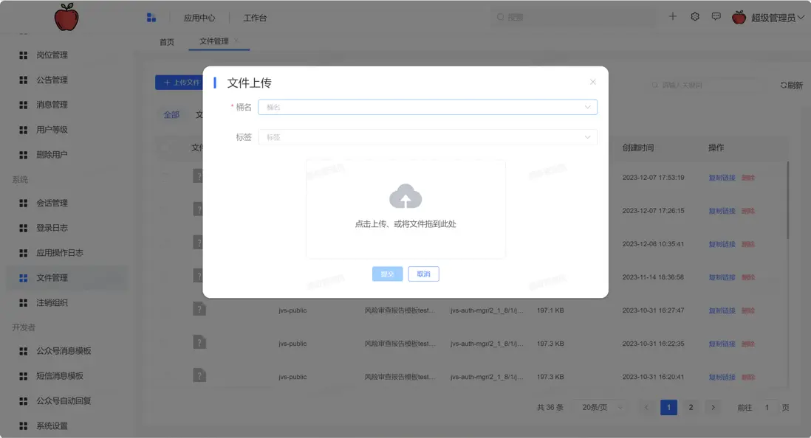Screen dimensions: 811x438
Task: Open the 桶名 bucket name dropdown
Action: pyautogui.click(x=427, y=106)
